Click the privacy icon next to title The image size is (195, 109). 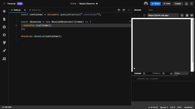point(97,4)
